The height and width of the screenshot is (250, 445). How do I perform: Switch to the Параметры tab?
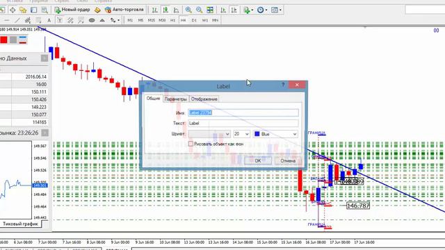(176, 99)
